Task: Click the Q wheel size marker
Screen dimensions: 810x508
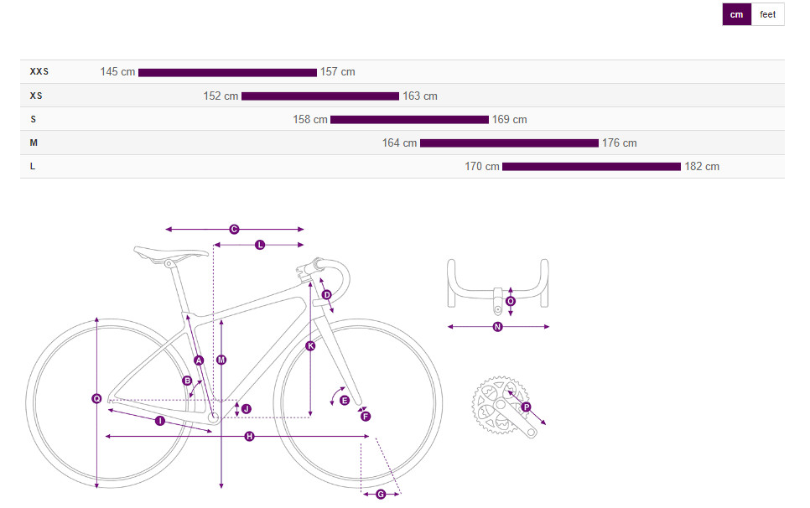Action: (97, 399)
